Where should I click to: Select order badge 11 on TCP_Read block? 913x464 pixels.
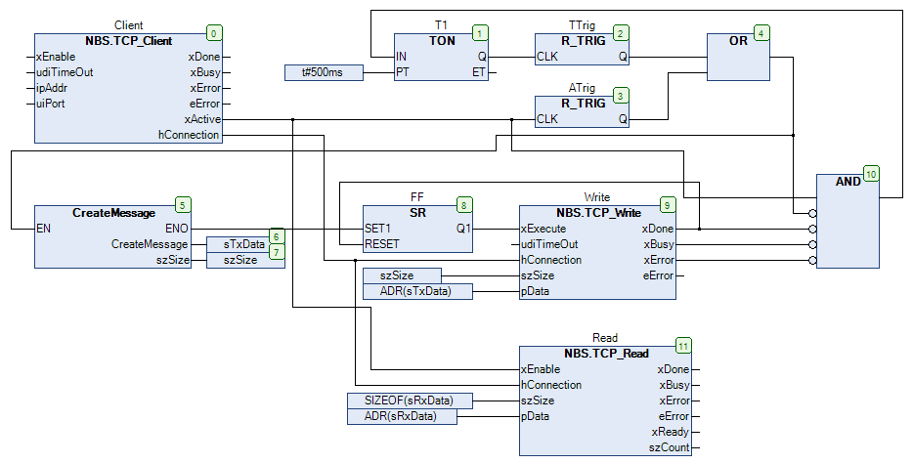pyautogui.click(x=682, y=345)
